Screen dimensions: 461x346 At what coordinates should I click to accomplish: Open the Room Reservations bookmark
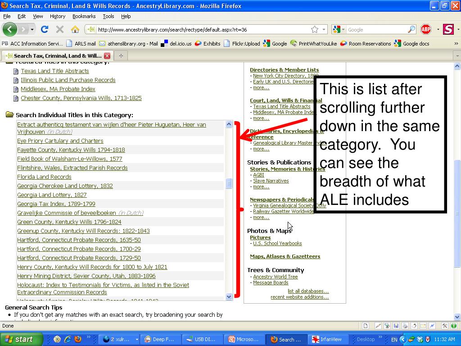click(366, 44)
